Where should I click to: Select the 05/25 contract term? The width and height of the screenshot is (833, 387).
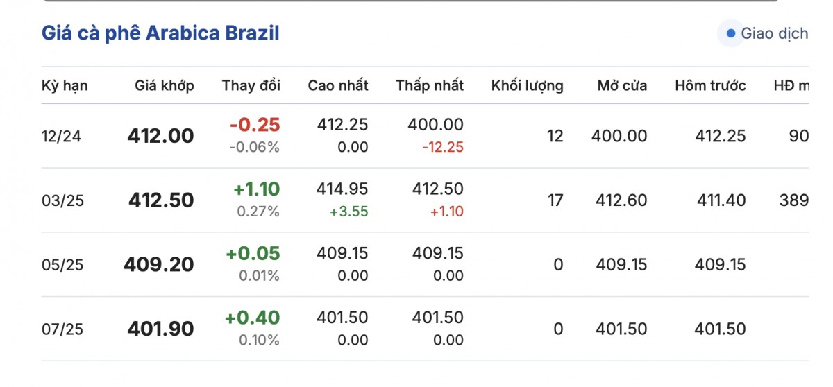61,265
